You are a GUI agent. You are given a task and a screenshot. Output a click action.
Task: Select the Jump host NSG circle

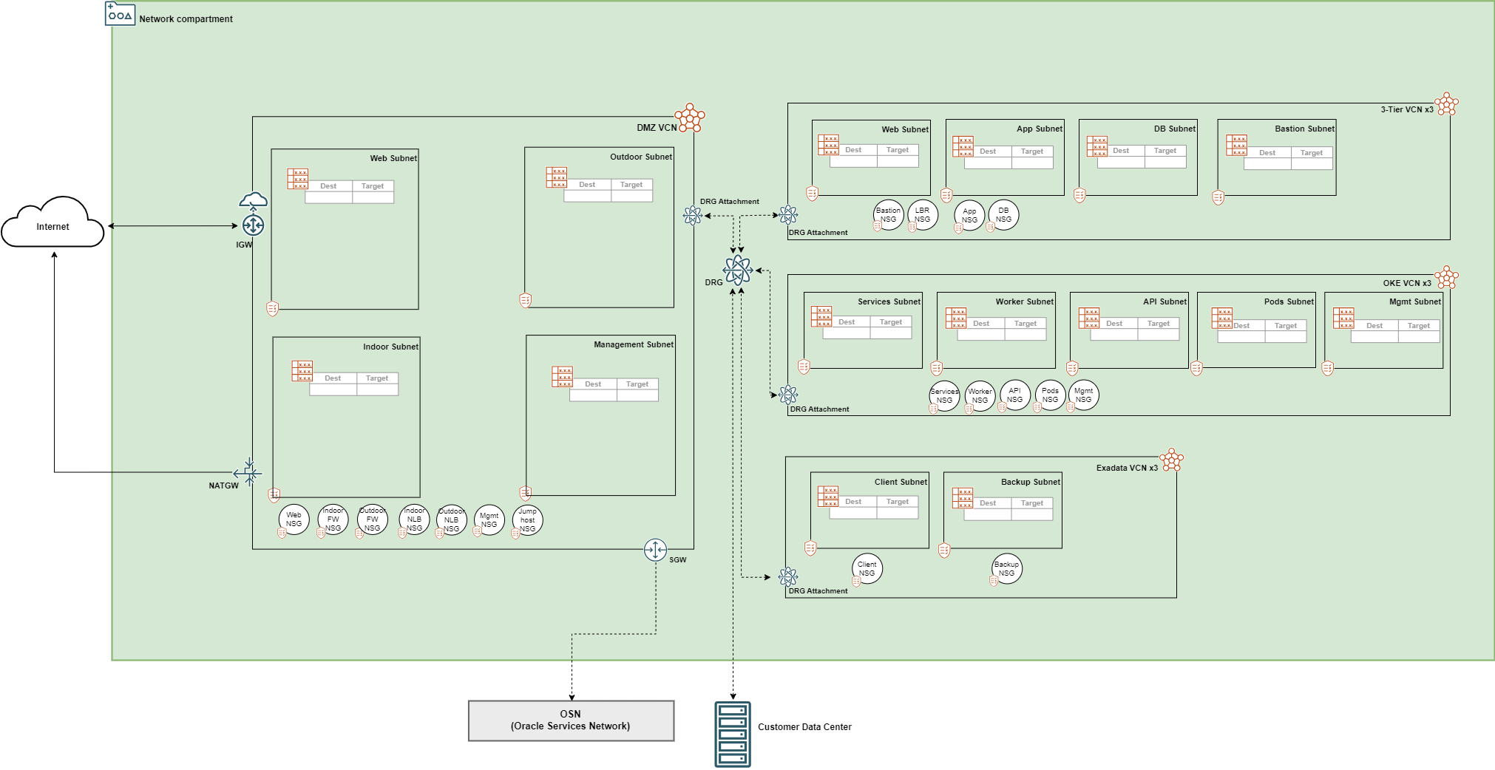[528, 519]
